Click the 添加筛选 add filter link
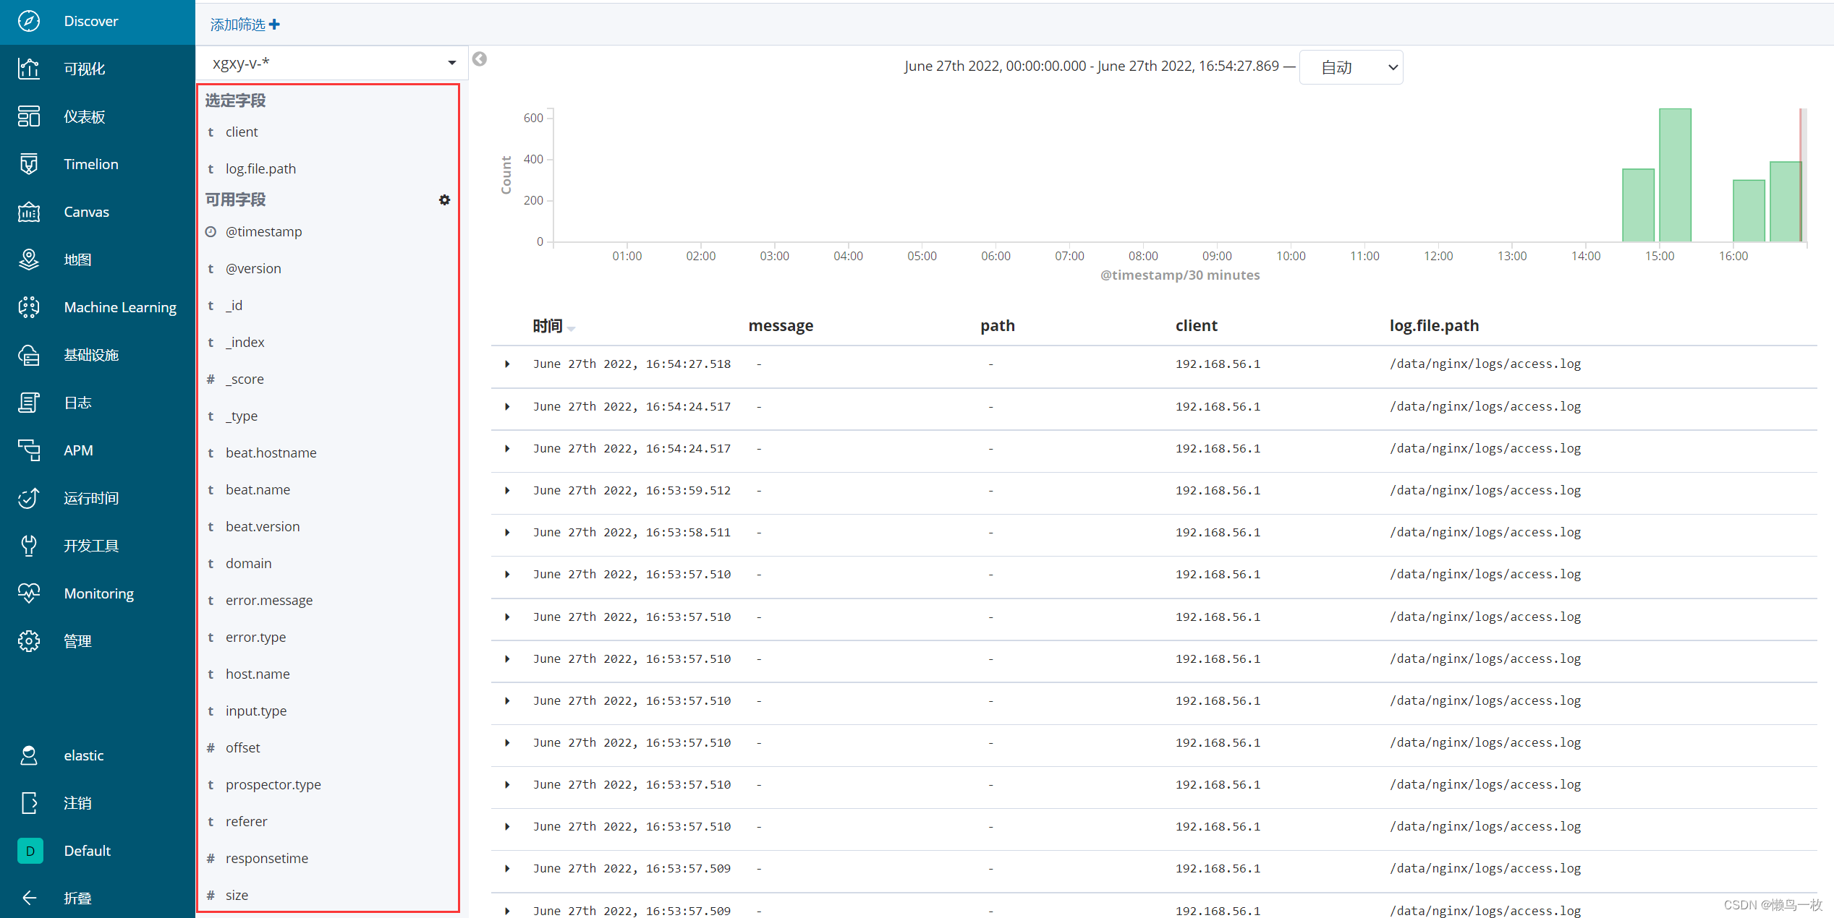Image resolution: width=1834 pixels, height=918 pixels. 245,25
